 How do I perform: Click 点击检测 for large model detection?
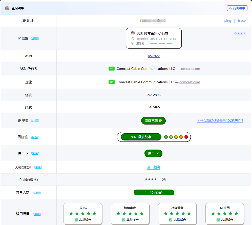[x=154, y=167]
